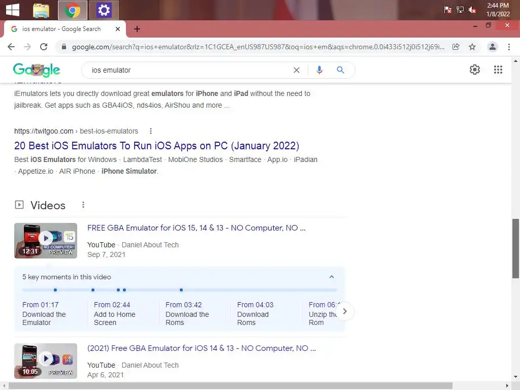Play the 10:05 GBA Emulator video thumbnail
This screenshot has width=520, height=390.
pyautogui.click(x=46, y=361)
